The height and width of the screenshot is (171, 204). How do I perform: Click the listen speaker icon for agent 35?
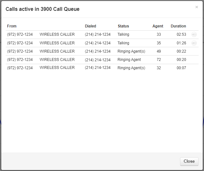pos(194,43)
